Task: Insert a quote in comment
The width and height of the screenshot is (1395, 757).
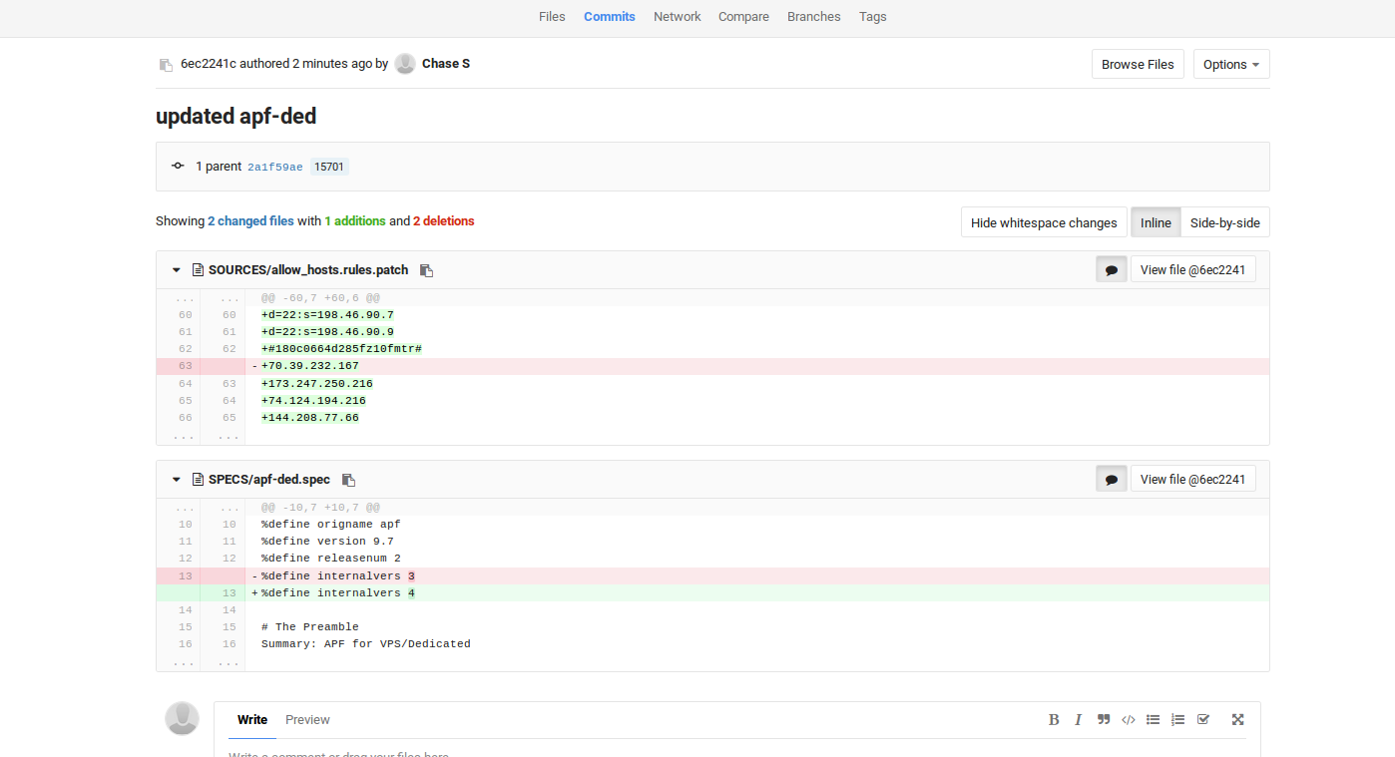Action: pos(1104,720)
